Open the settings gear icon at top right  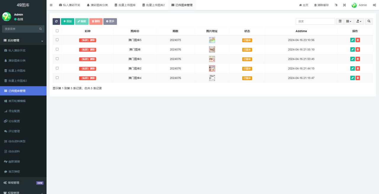click(x=374, y=5)
